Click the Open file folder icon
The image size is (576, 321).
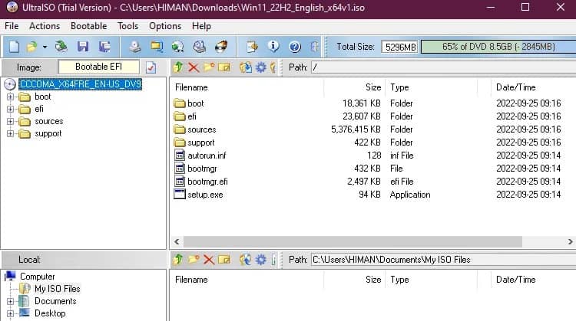click(32, 47)
